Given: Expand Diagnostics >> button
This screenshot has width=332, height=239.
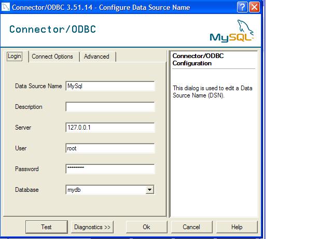Looking at the screenshot, I should coord(92,227).
